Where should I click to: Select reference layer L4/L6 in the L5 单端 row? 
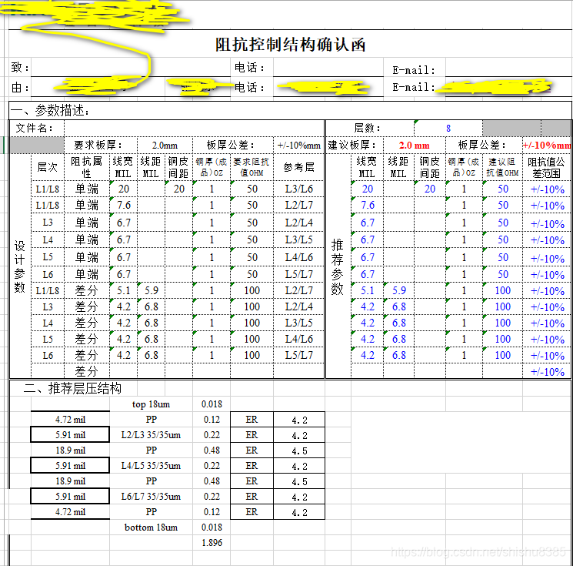(299, 257)
